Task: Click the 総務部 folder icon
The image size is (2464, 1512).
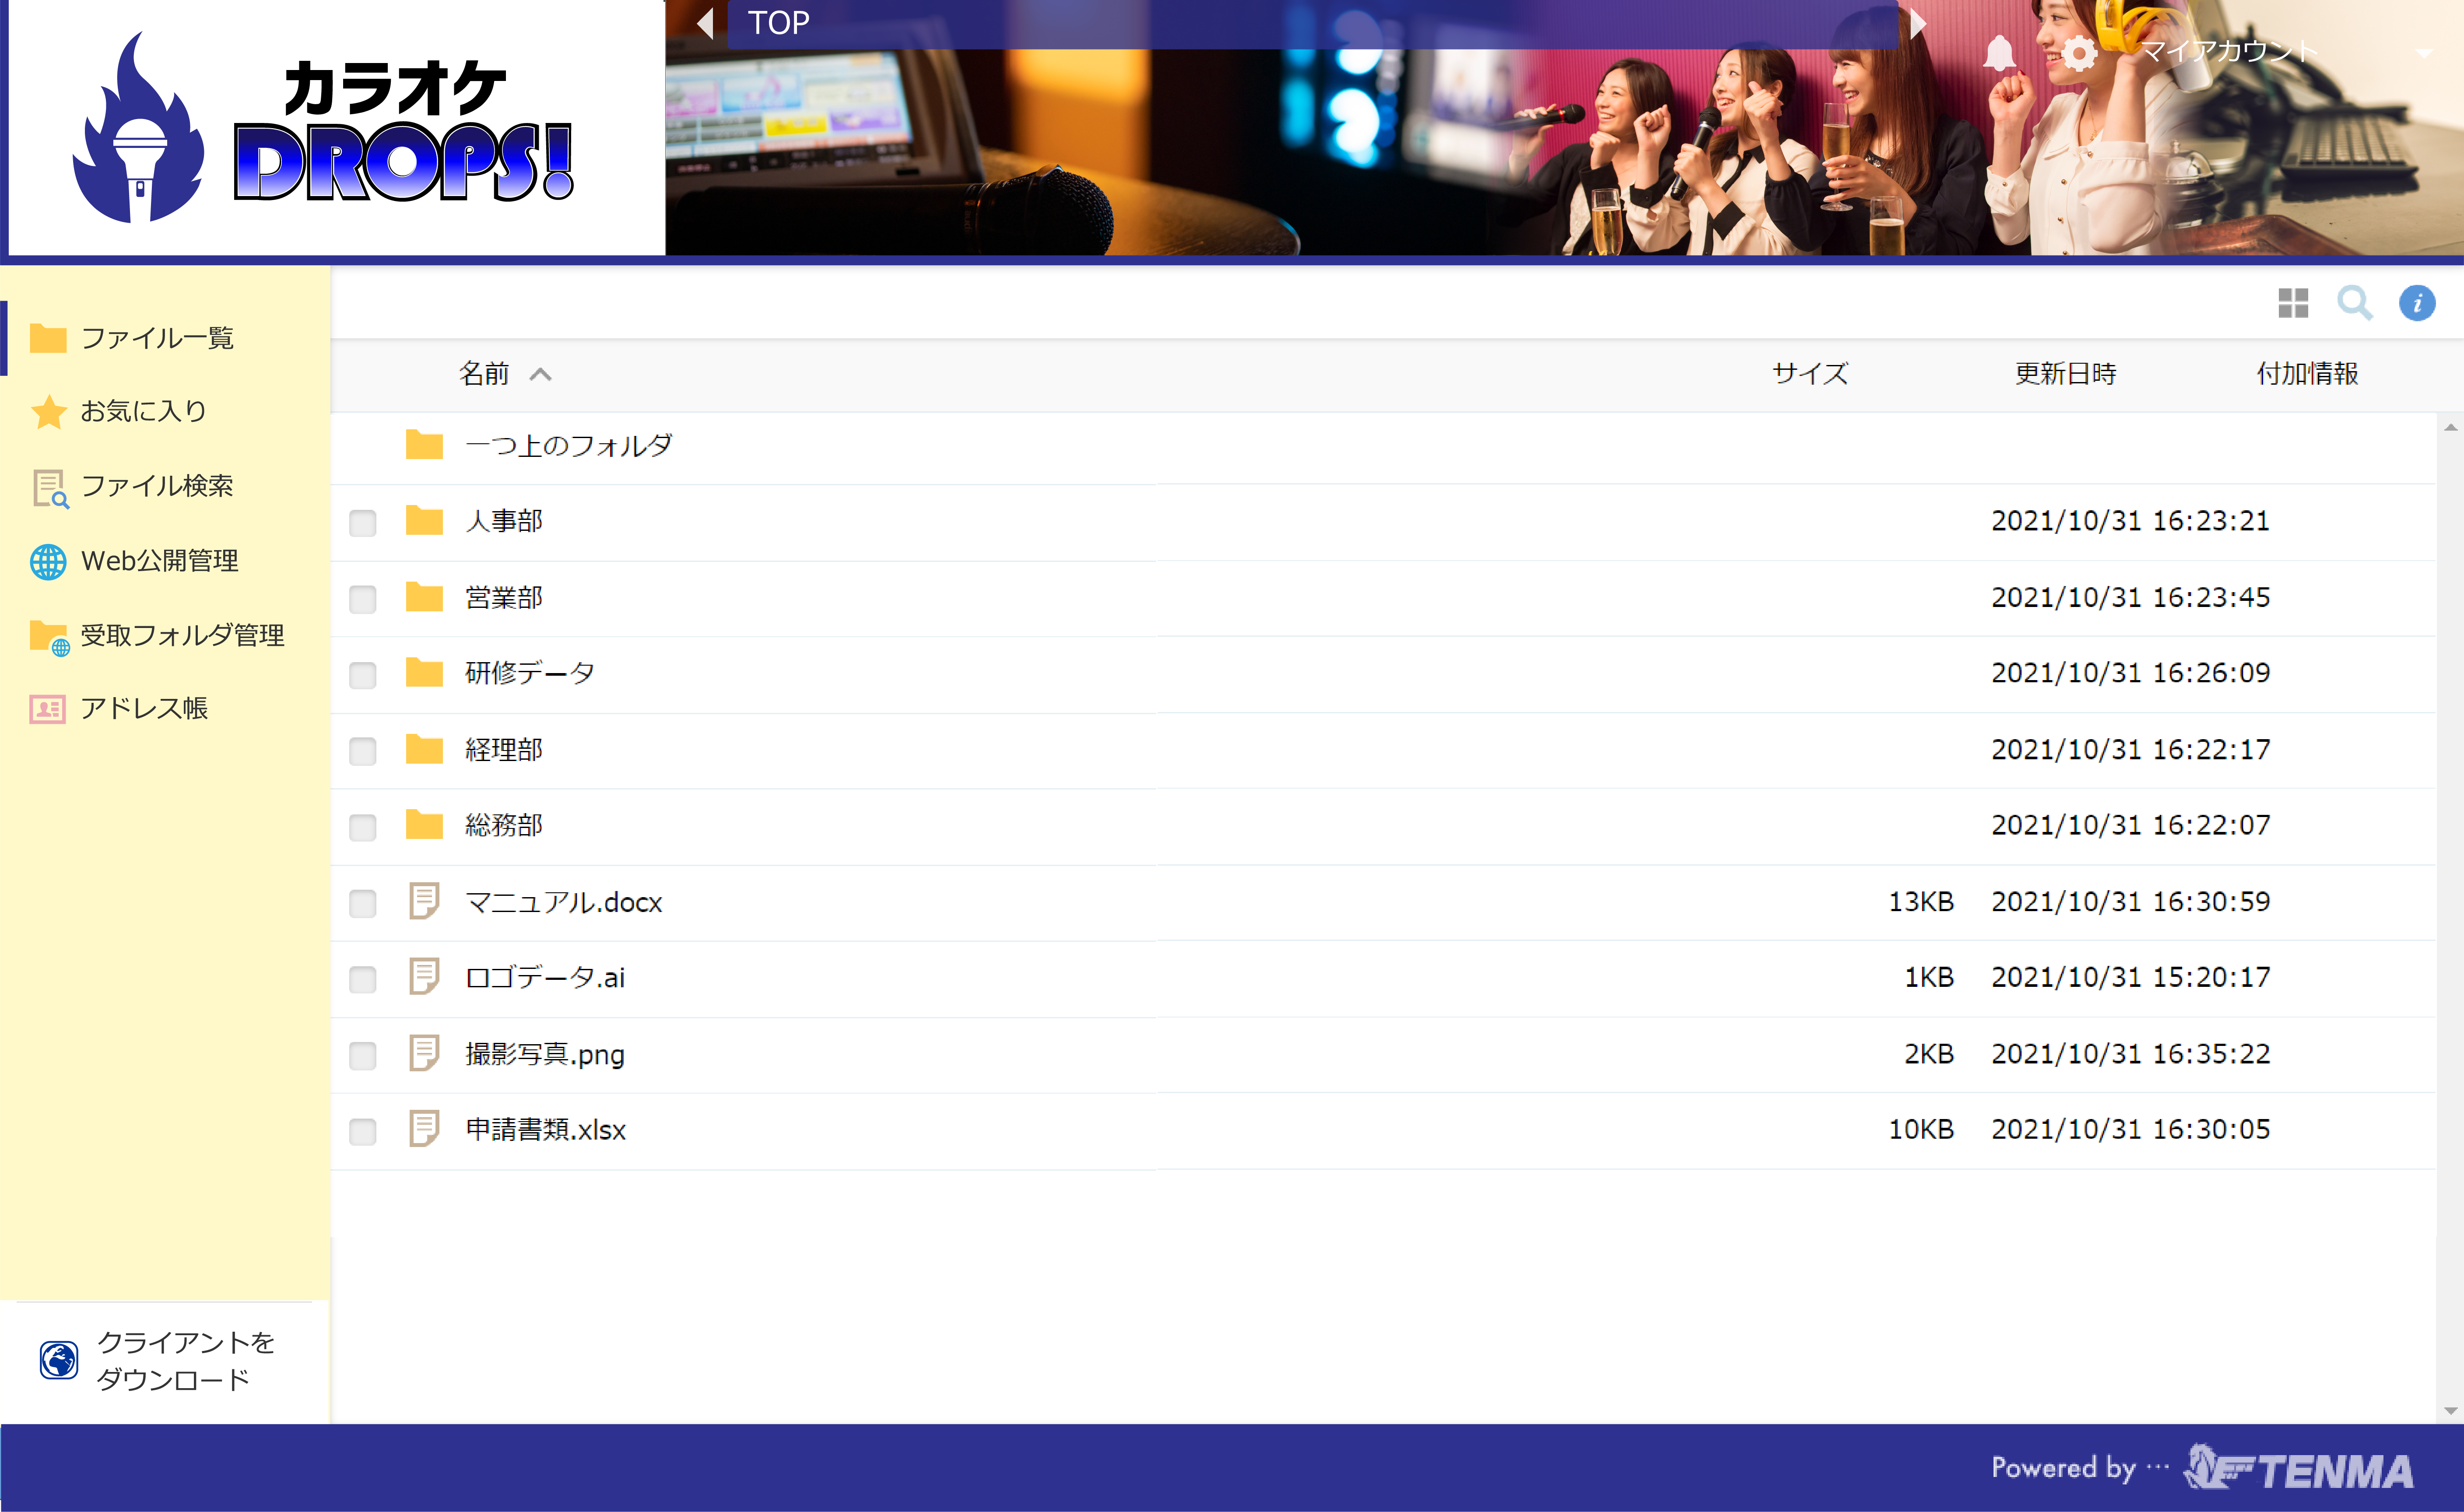Action: pyautogui.click(x=424, y=824)
